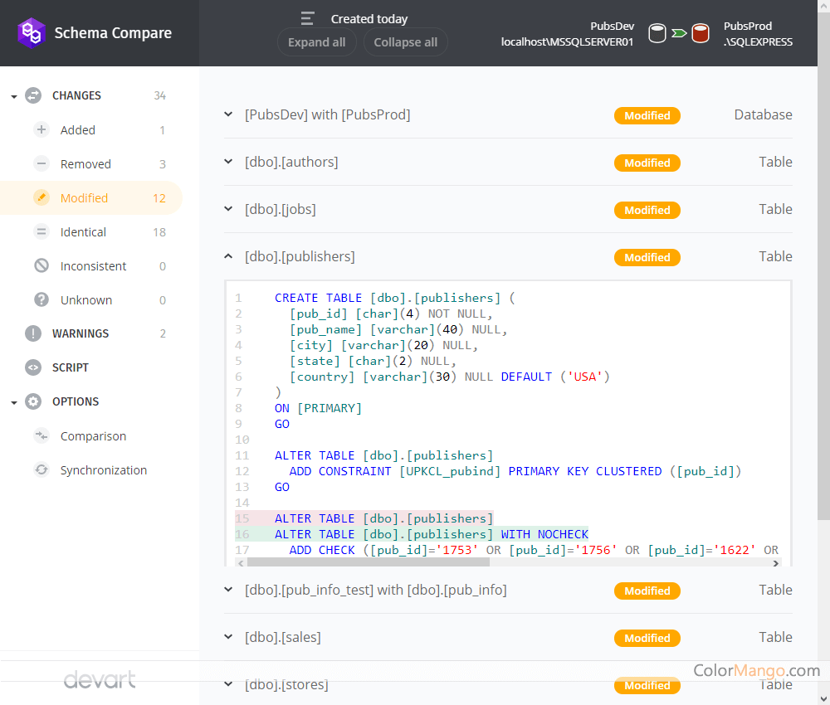
Task: Click the Inconsistent prohibited icon
Action: [x=41, y=265]
